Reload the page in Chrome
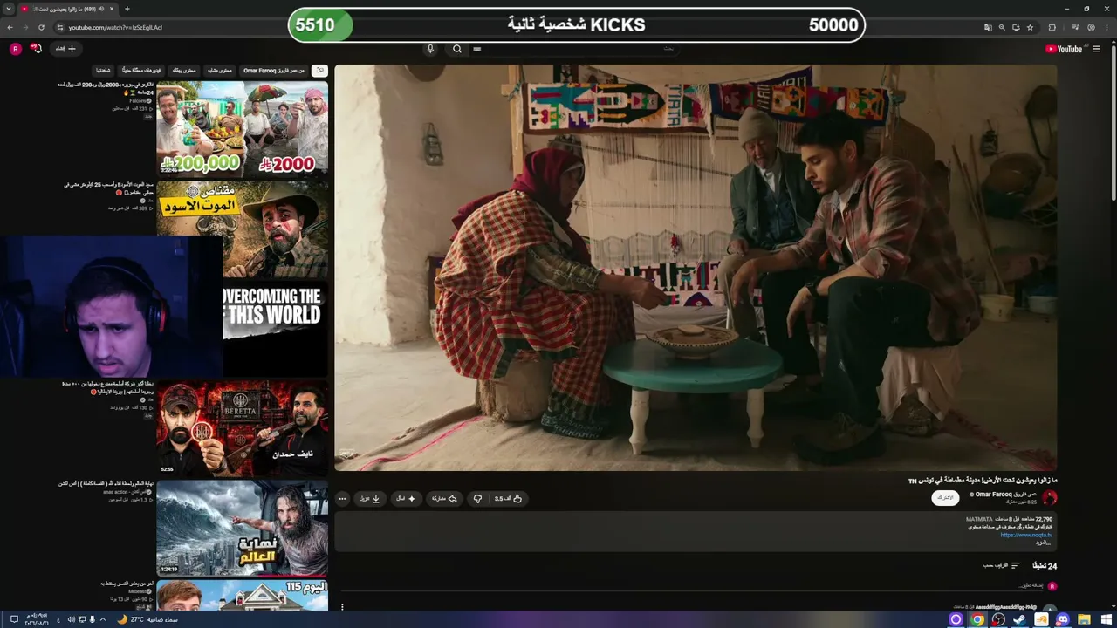This screenshot has width=1117, height=628. click(40, 27)
